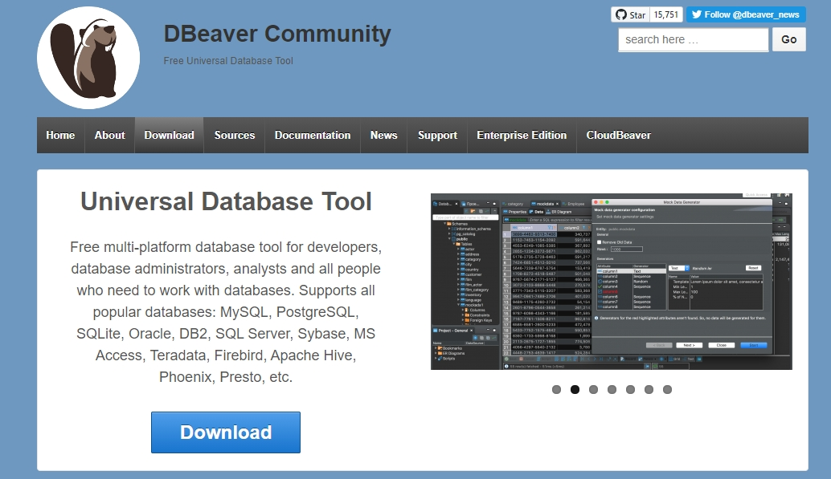Select the second carousel dot

pos(575,390)
